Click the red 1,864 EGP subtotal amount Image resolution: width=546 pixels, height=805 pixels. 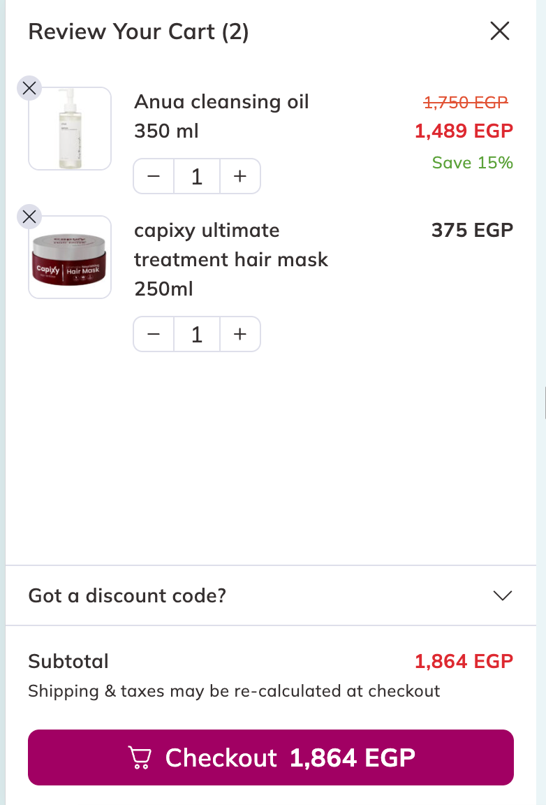464,661
